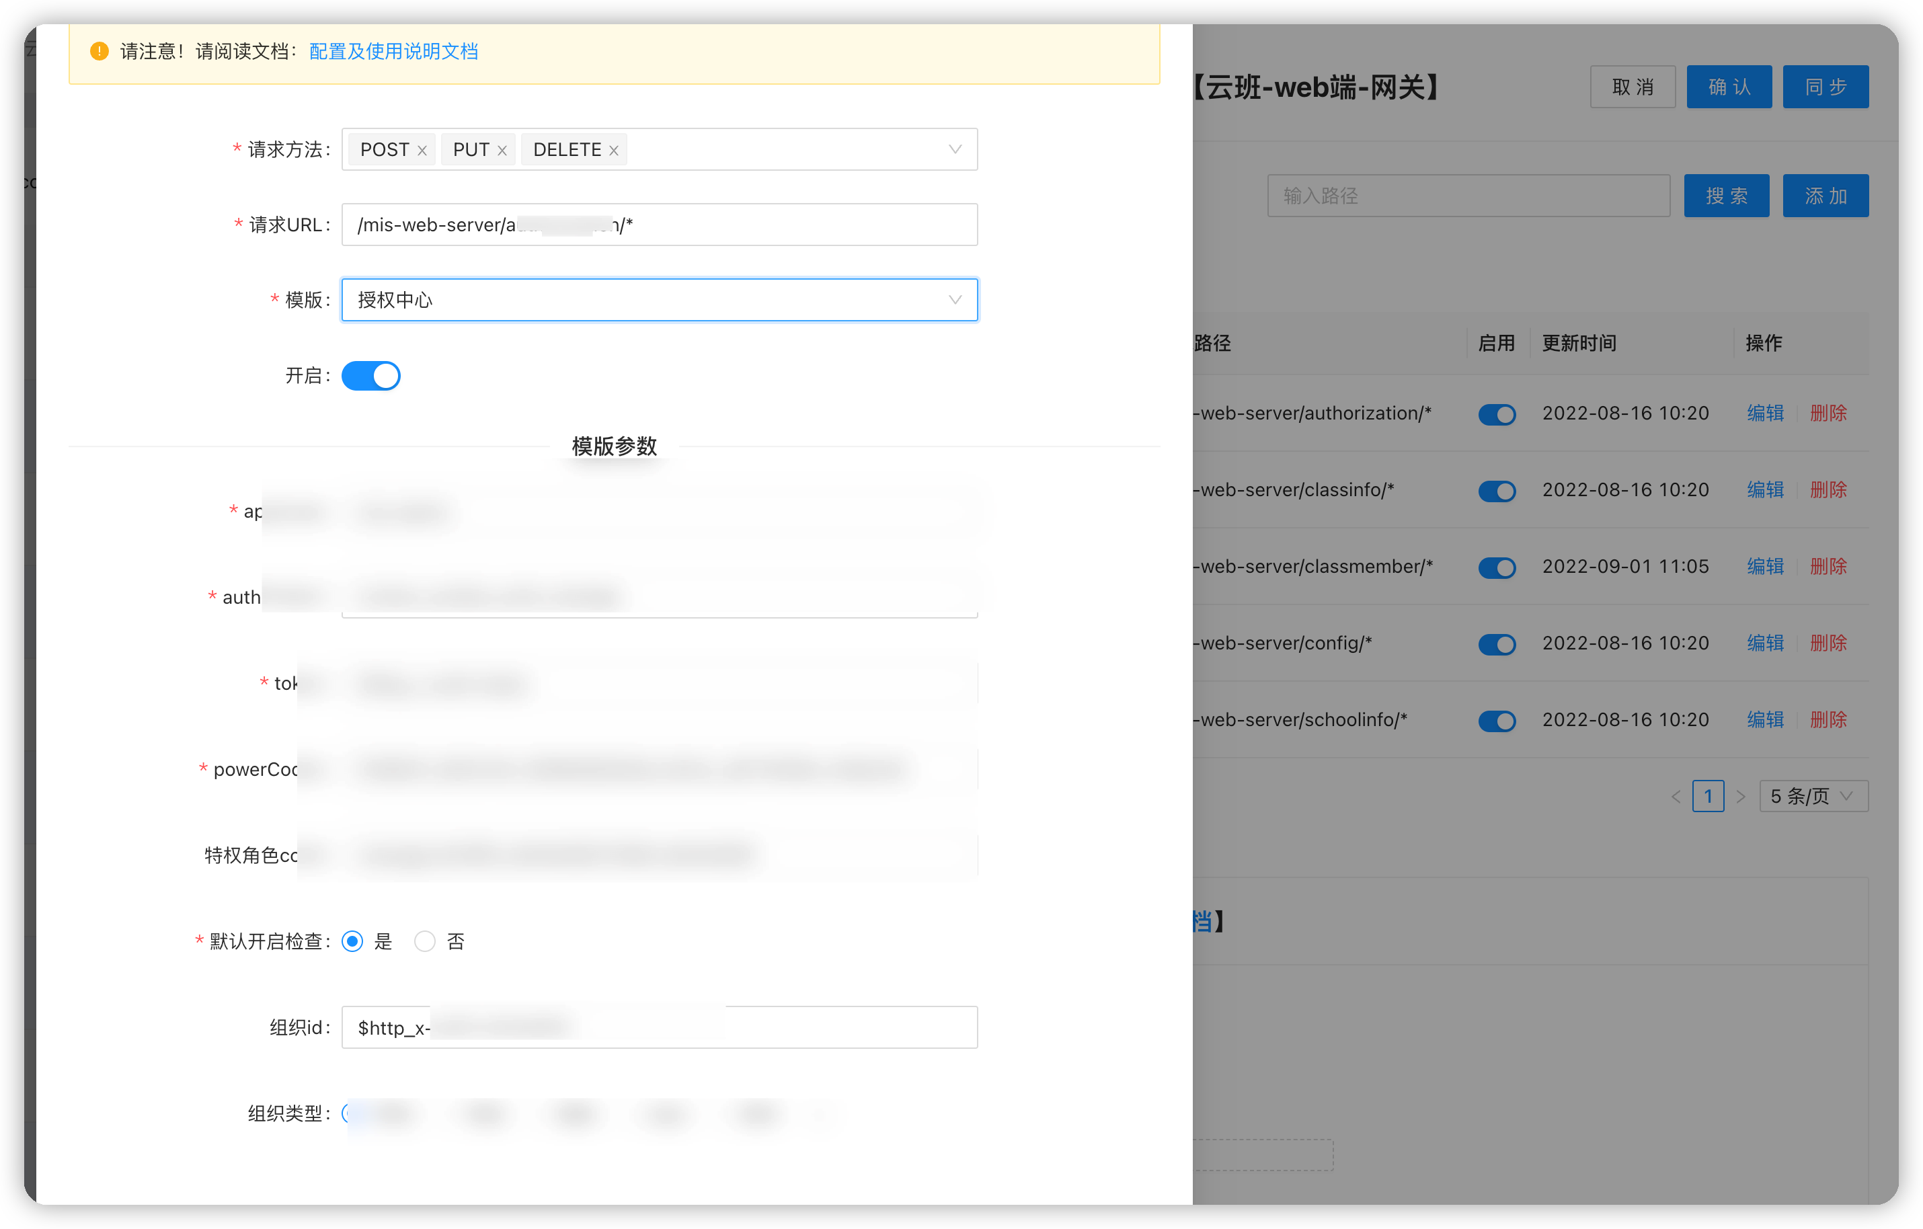The image size is (1923, 1229).
Task: Click the 确认 button
Action: point(1729,86)
